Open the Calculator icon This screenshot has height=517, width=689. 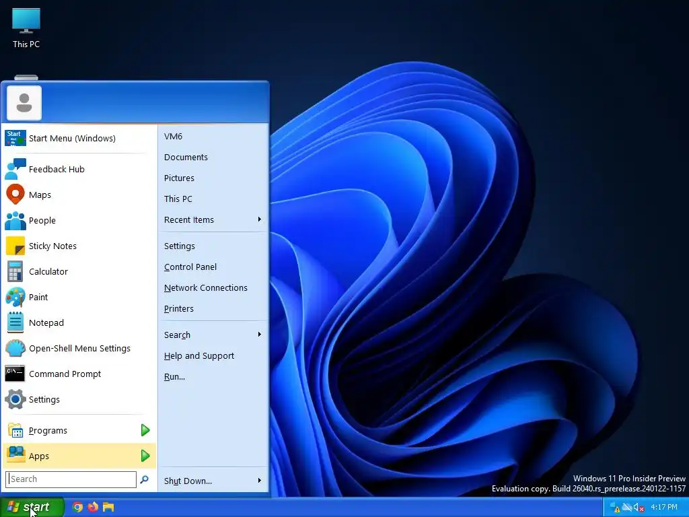pos(15,271)
